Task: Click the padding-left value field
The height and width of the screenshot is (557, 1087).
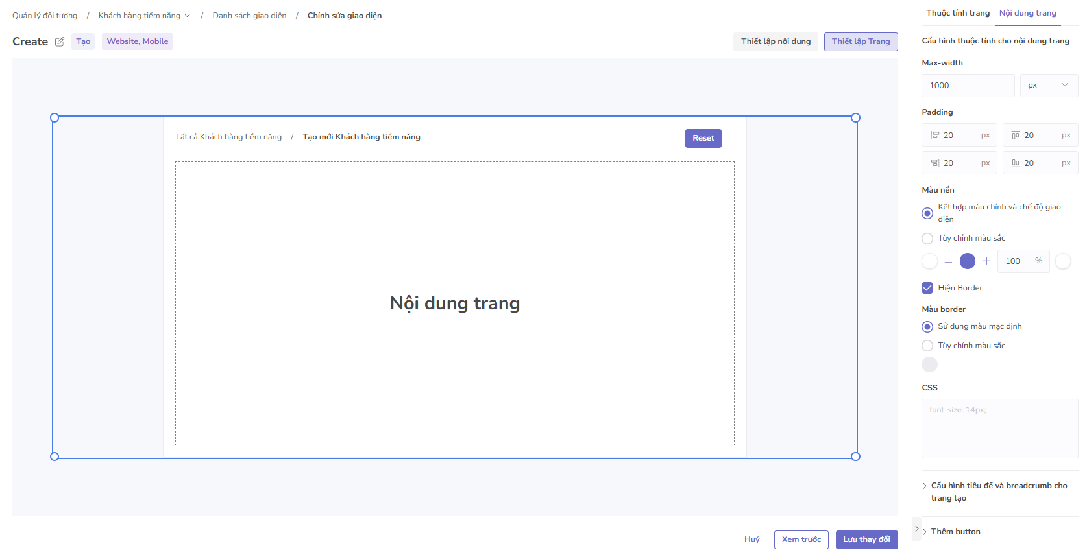Action: click(960, 136)
